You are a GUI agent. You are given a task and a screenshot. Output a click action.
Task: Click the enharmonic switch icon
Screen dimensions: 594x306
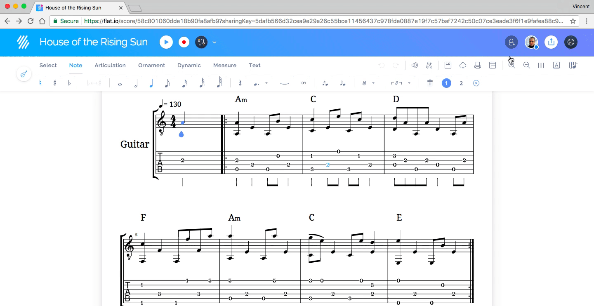click(94, 83)
